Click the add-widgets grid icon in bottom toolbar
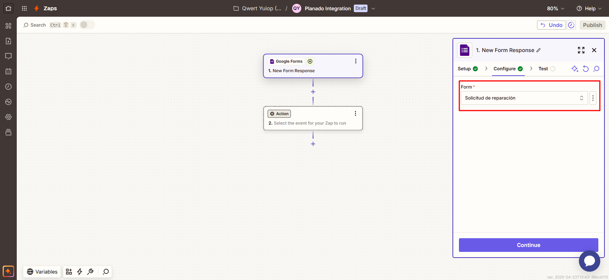This screenshot has height=280, width=609. pyautogui.click(x=69, y=272)
